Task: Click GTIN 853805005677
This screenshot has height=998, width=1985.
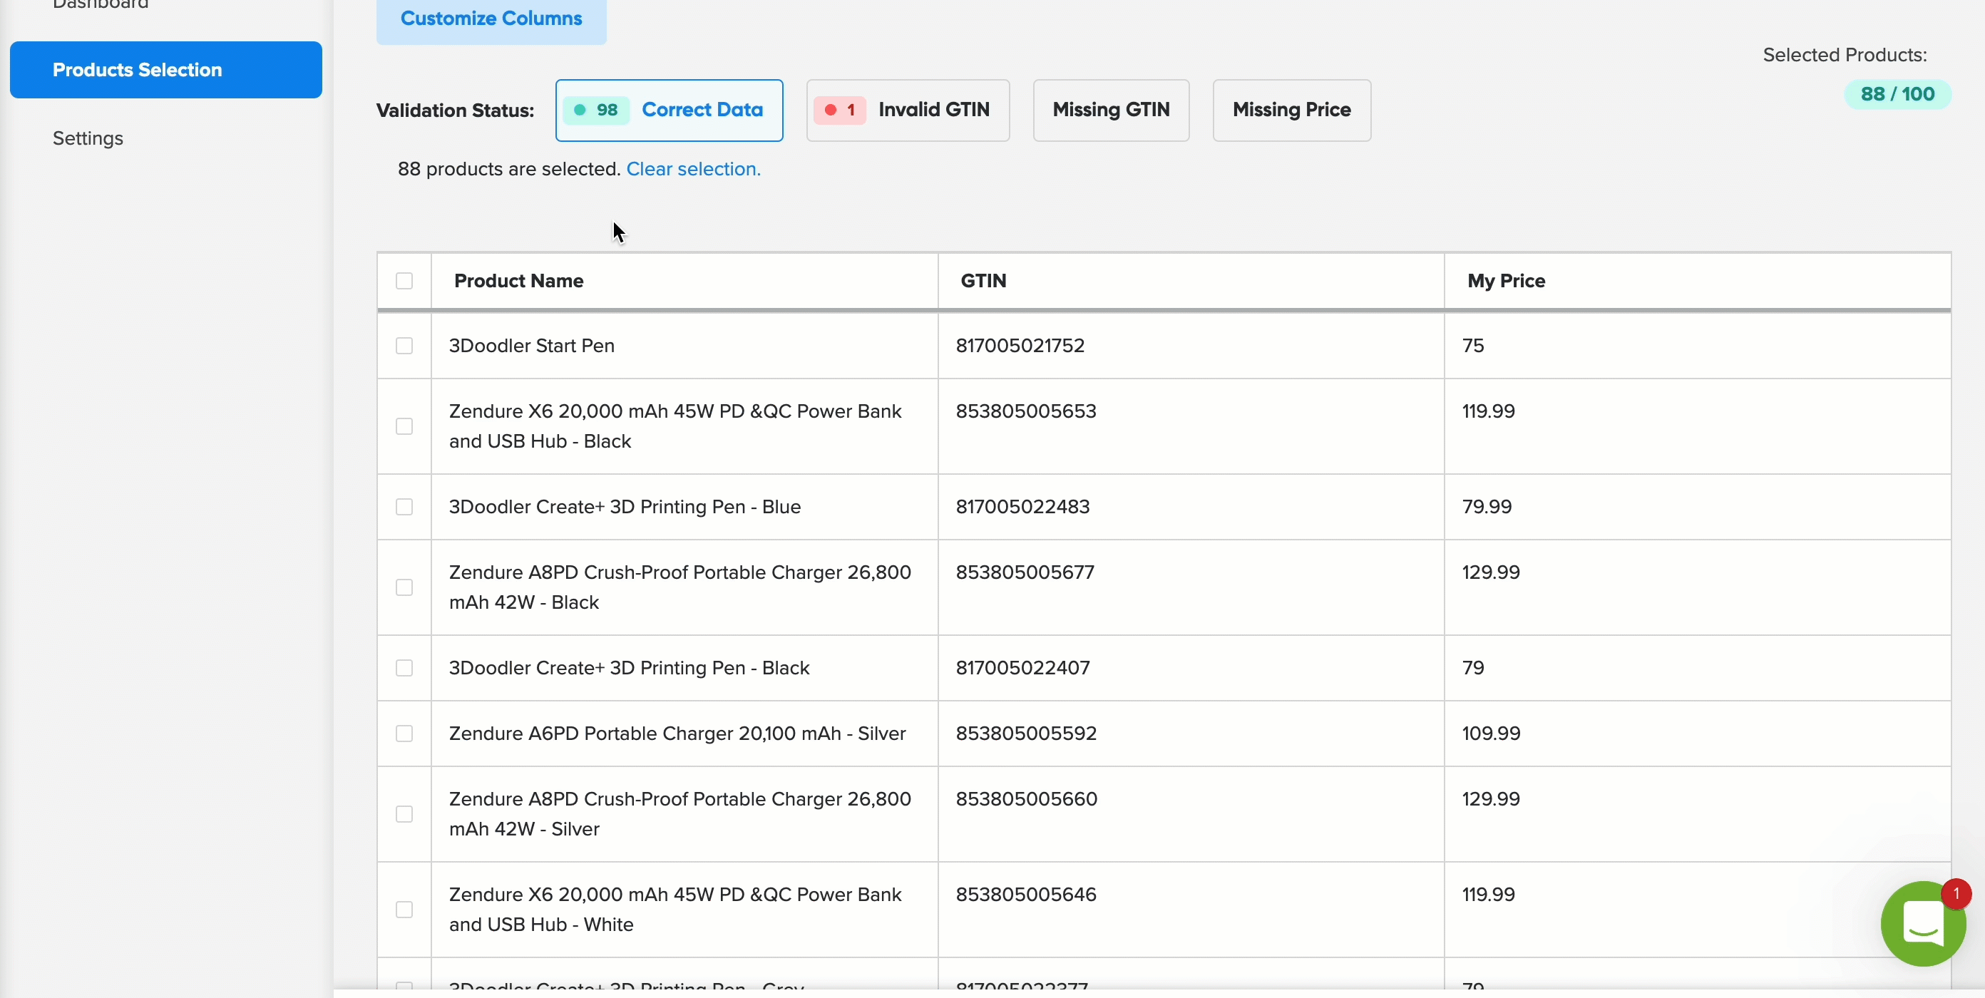Action: (x=1025, y=572)
